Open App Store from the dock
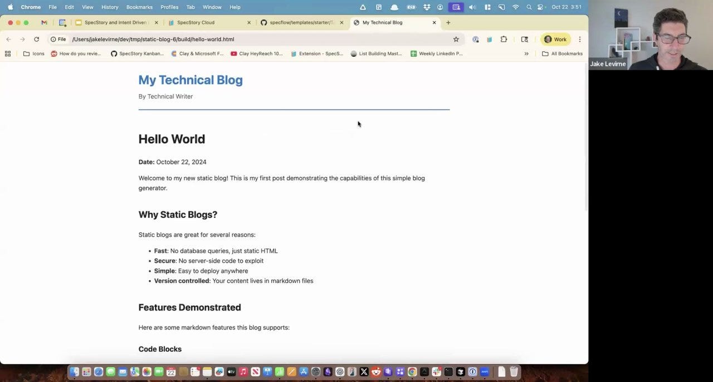Image resolution: width=713 pixels, height=382 pixels. (x=304, y=371)
